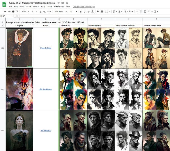Select column E header
This screenshot has height=151, width=170.
[101, 19]
